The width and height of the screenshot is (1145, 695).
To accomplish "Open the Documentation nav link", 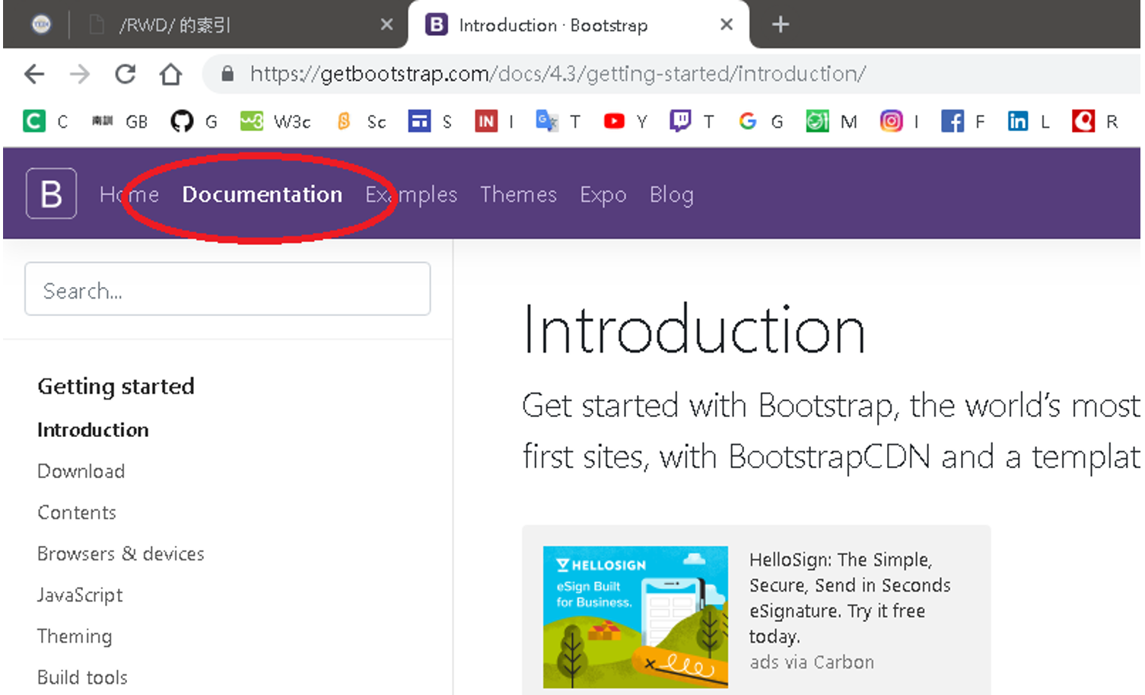I will [262, 195].
